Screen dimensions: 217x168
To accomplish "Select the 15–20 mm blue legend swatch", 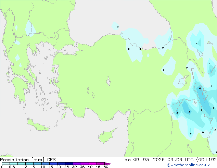I will point(53,164).
